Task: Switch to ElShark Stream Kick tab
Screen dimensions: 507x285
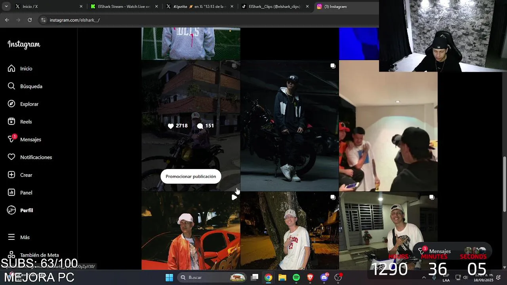Action: coord(124,6)
